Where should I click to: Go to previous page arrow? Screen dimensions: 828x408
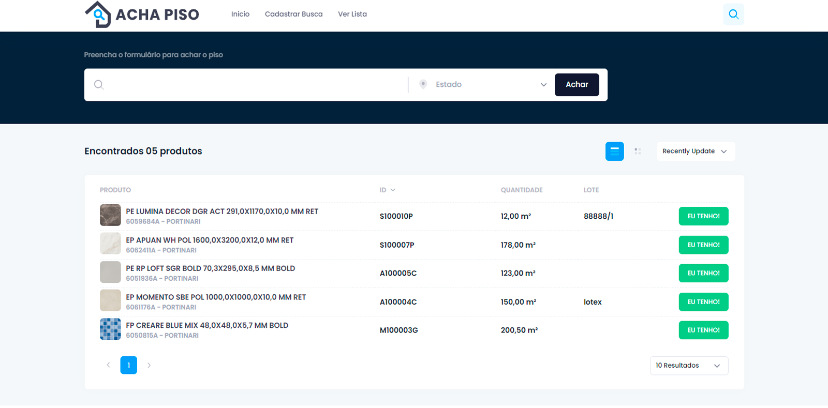108,365
